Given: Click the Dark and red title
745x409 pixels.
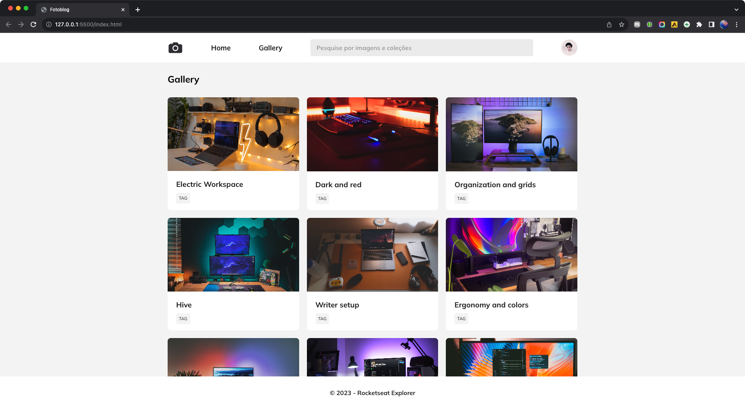Looking at the screenshot, I should (338, 185).
